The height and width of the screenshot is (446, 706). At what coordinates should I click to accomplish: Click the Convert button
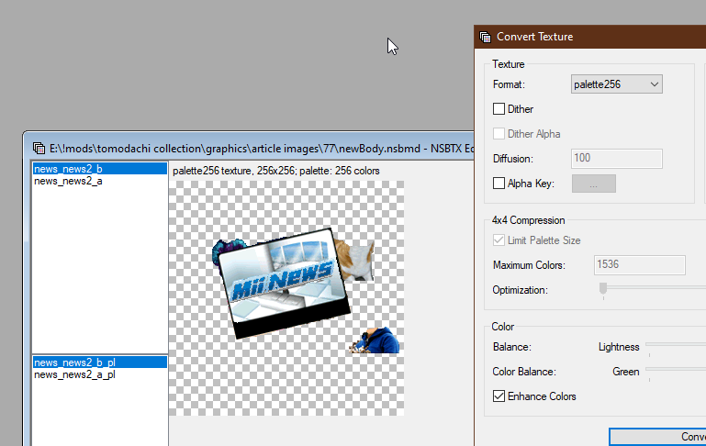click(658, 437)
